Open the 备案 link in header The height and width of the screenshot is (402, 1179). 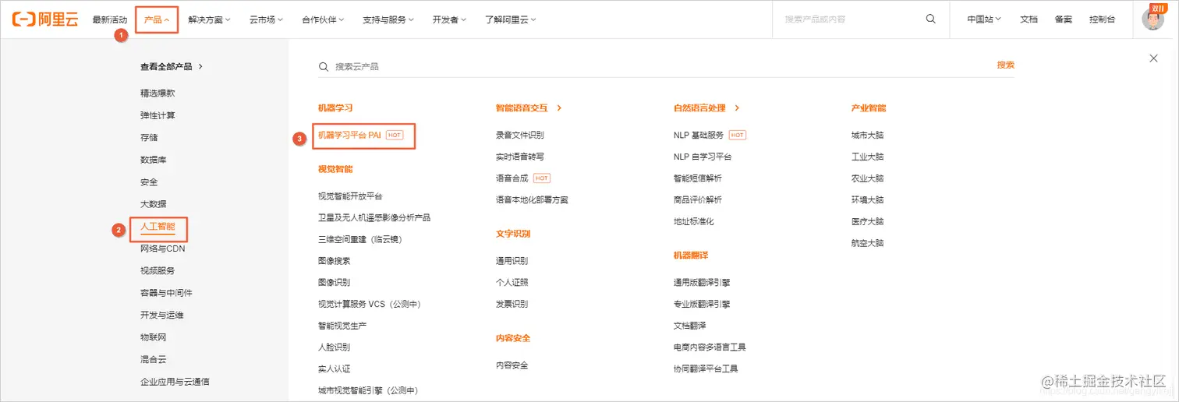click(x=1063, y=19)
